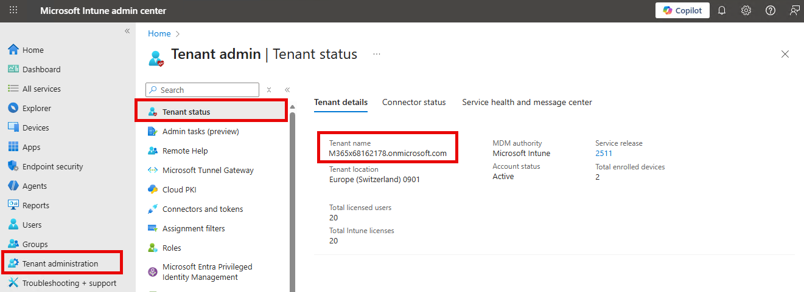Open the more options ellipsis beside title
804x292 pixels.
click(377, 54)
